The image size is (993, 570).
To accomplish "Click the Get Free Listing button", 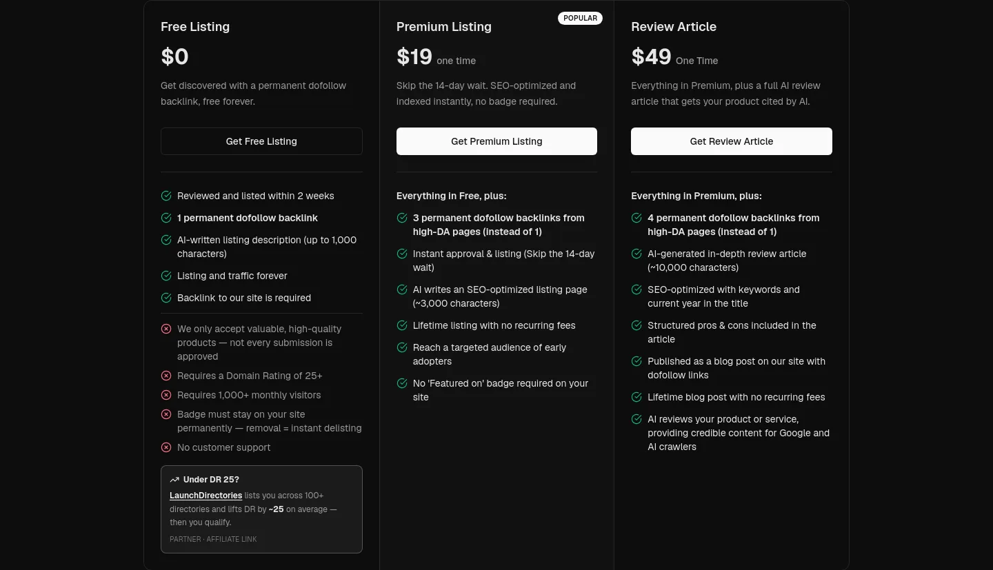I will [x=261, y=141].
